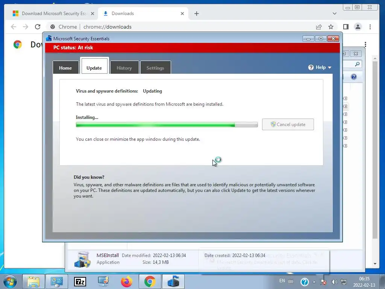
Task: Click Explorer window blue help icon
Action: click(353, 77)
